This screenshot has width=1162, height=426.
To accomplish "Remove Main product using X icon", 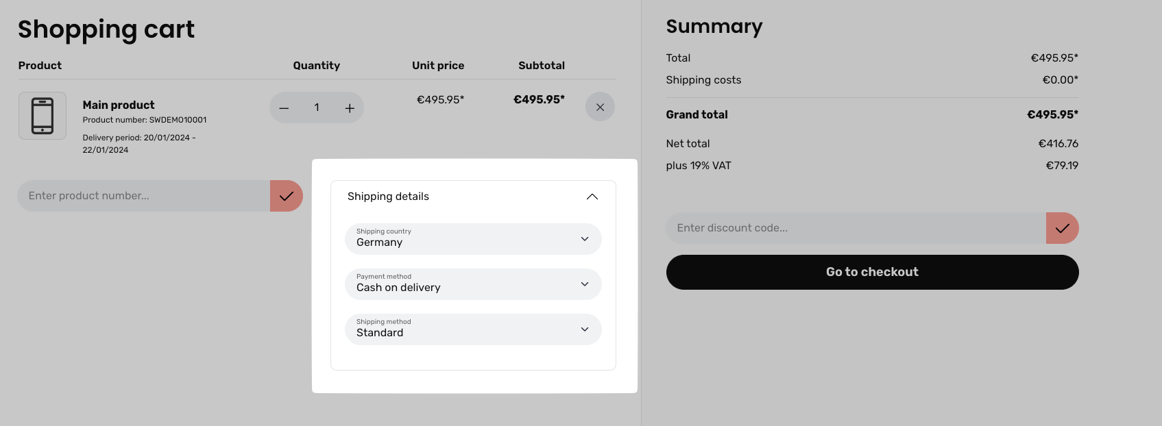I will (600, 108).
